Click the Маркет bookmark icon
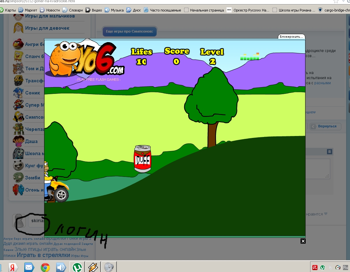 [x=21, y=10]
